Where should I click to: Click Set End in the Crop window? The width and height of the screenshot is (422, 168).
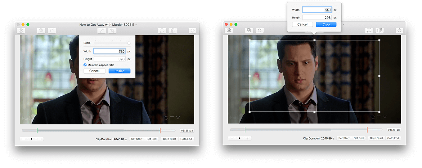click(x=359, y=138)
